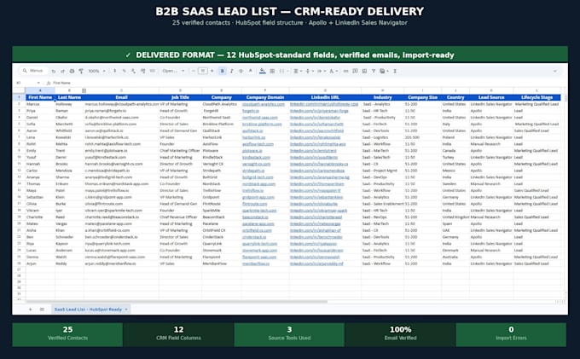This screenshot has height=359, width=580.
Task: Select the A1 name box
Action: coord(26,83)
